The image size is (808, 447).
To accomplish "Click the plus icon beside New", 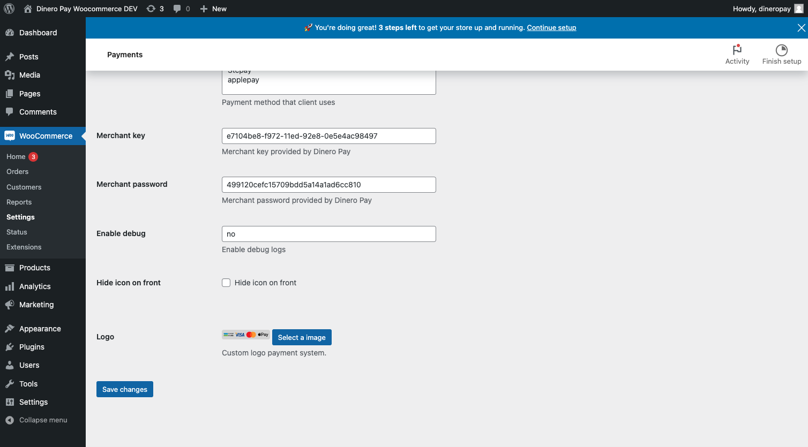I will (204, 9).
